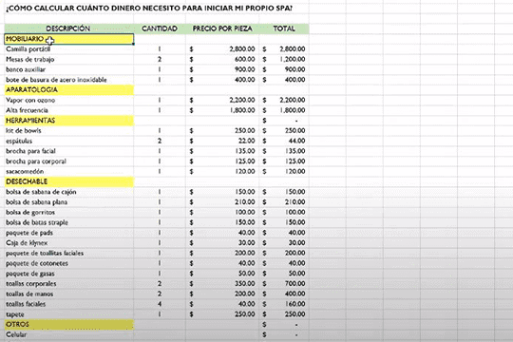Select toallas de manos total 400.00
Viewport: 513px width, 342px height.
click(284, 294)
